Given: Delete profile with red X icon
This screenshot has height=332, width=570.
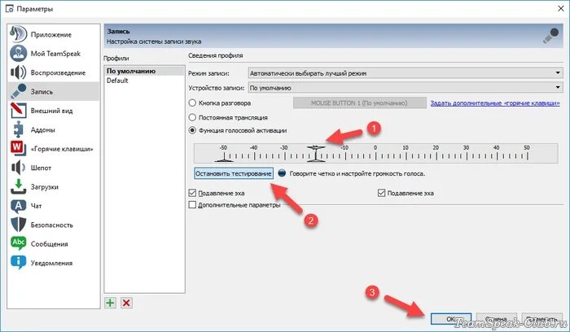Looking at the screenshot, I should pyautogui.click(x=126, y=303).
